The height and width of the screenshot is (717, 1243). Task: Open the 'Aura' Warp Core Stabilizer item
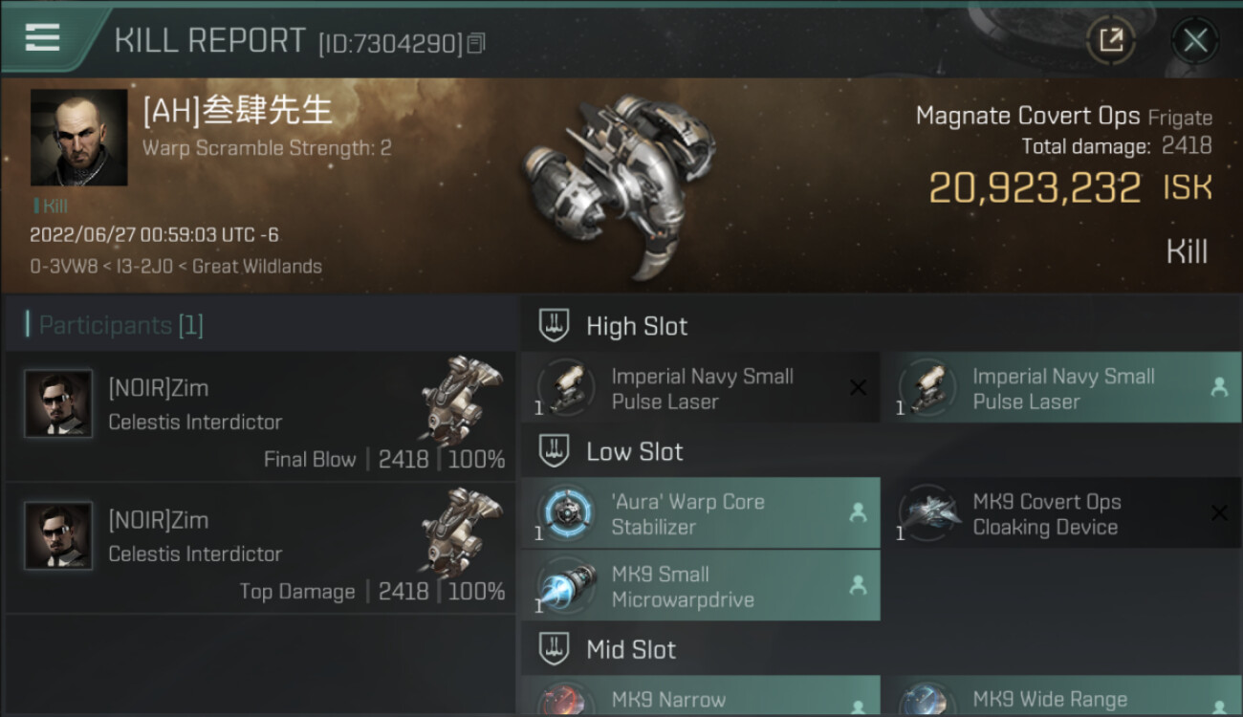click(x=701, y=512)
